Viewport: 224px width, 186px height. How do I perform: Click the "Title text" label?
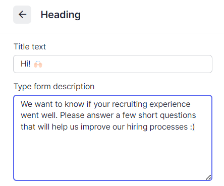[30, 46]
